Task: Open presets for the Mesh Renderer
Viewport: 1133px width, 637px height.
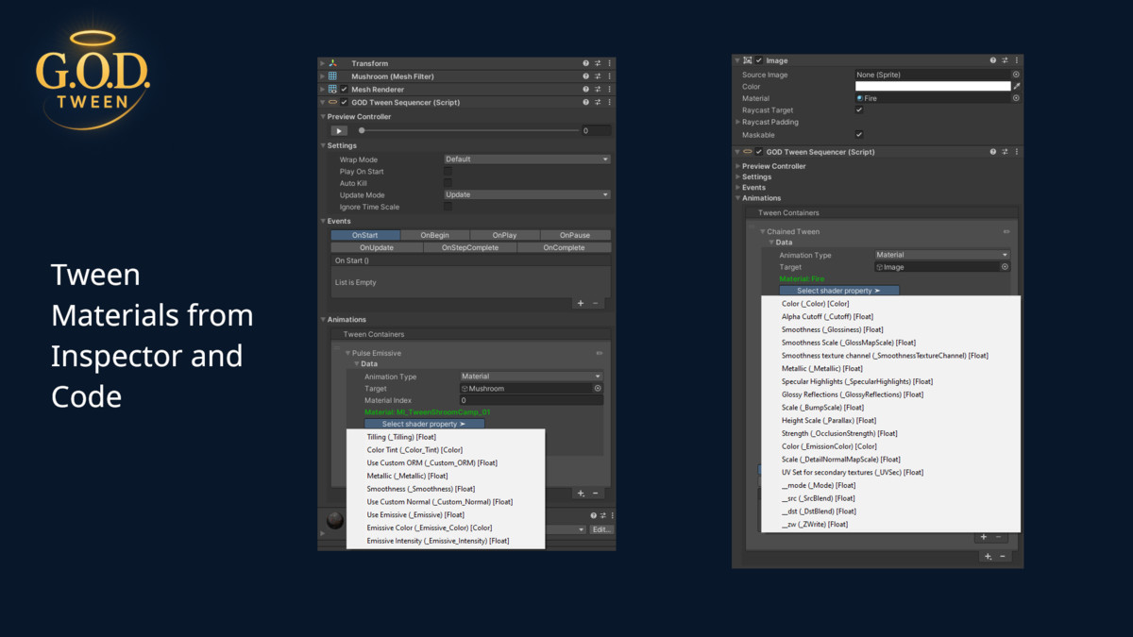Action: [x=598, y=90]
